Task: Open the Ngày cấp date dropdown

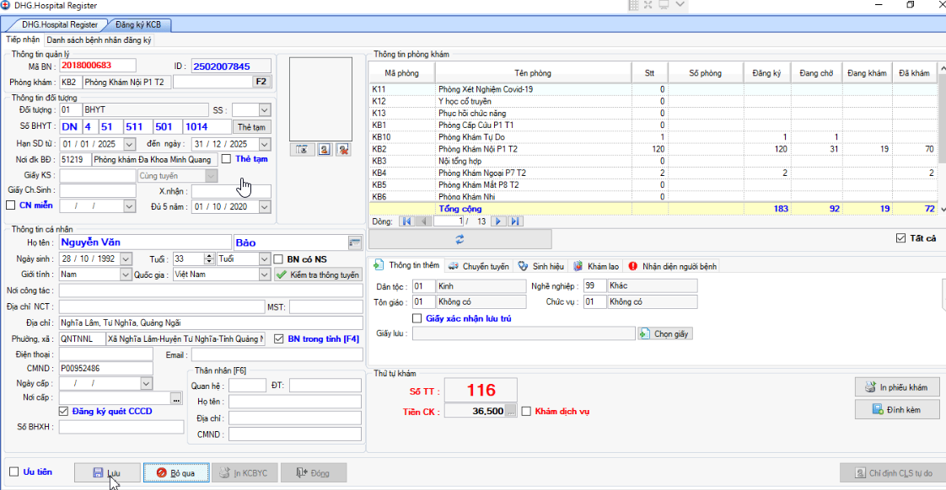Action: (146, 383)
